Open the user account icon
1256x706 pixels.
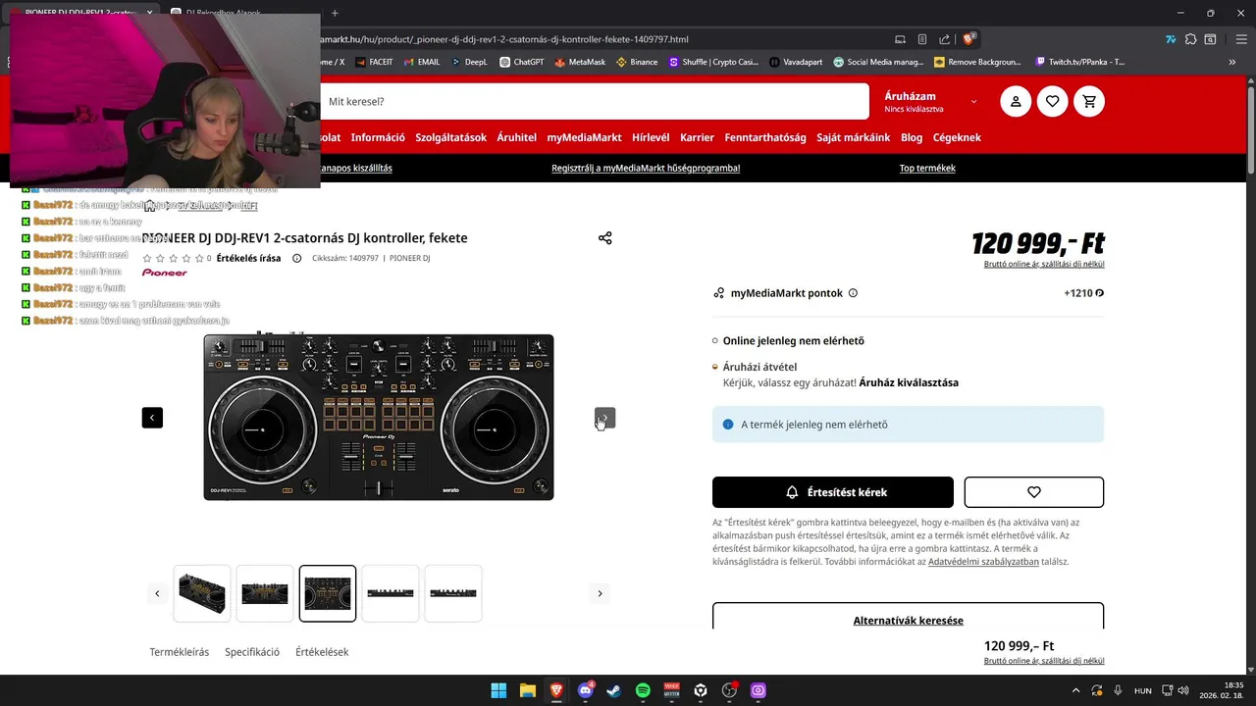(1016, 101)
